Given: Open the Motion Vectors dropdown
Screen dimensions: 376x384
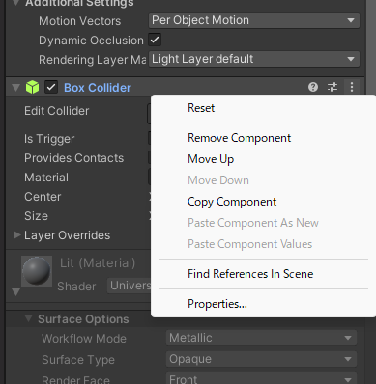Looking at the screenshot, I should 254,20.
